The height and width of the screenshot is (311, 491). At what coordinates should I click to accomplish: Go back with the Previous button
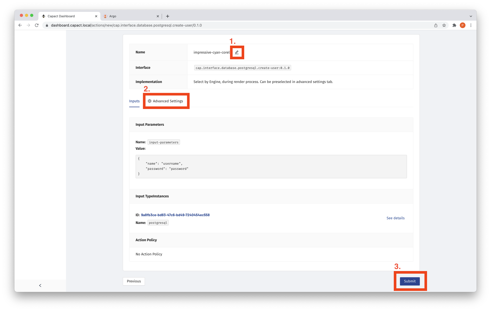coord(134,281)
